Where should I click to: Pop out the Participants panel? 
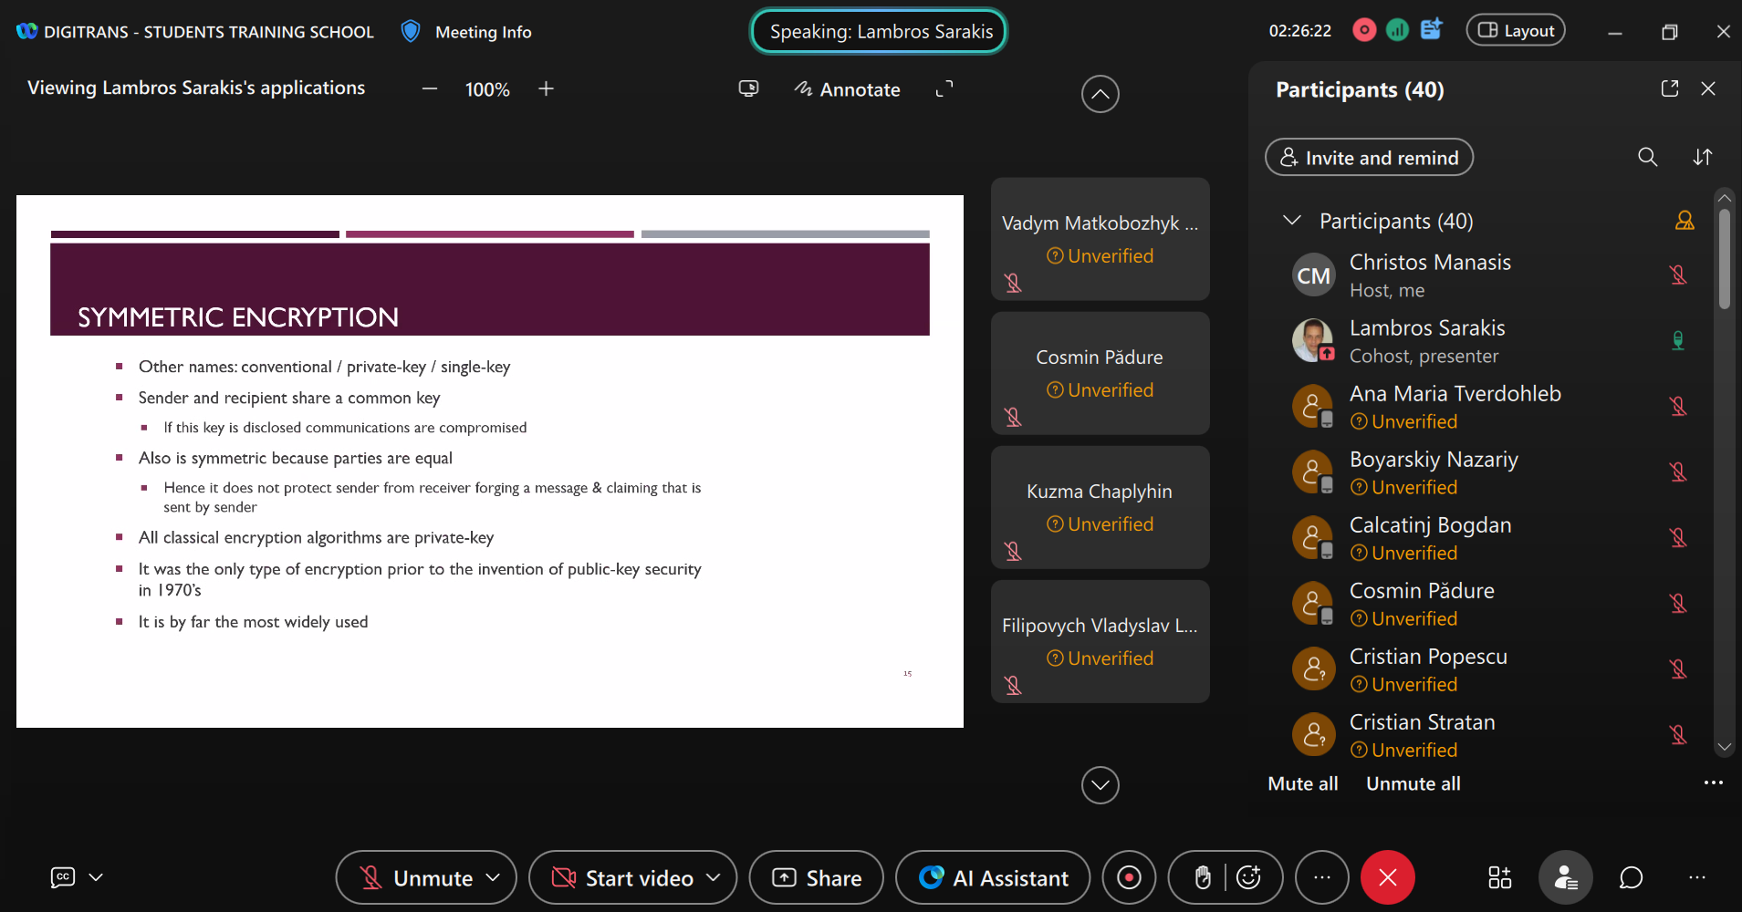(1669, 88)
